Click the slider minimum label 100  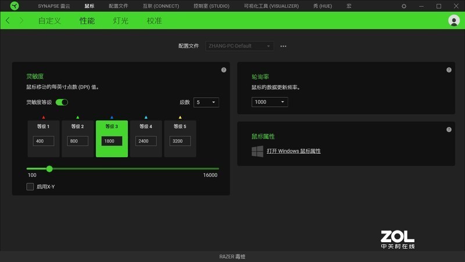pyautogui.click(x=32, y=175)
